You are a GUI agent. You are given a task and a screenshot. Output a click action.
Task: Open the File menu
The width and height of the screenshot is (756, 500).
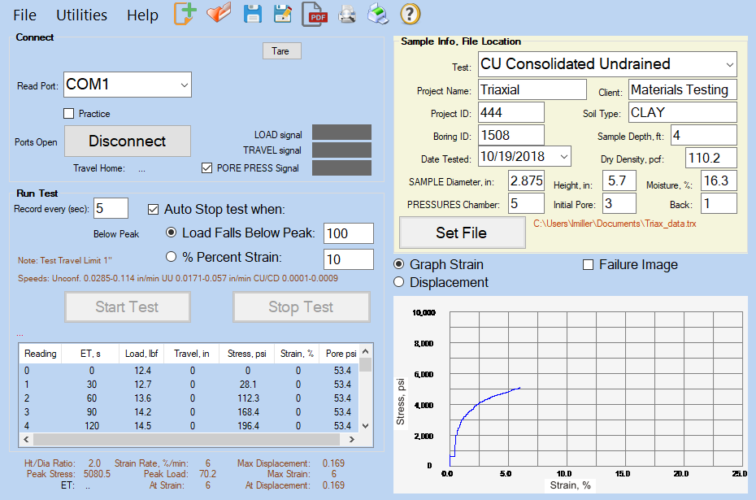click(24, 15)
